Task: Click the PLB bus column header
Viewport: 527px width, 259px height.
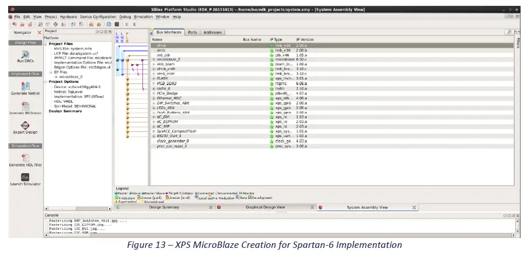Action: (x=127, y=37)
